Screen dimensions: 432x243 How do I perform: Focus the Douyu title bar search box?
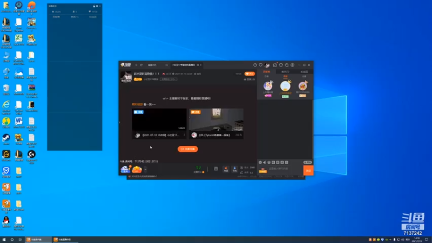(x=157, y=65)
